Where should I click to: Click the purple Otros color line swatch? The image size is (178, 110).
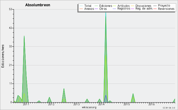click(x=96, y=9)
